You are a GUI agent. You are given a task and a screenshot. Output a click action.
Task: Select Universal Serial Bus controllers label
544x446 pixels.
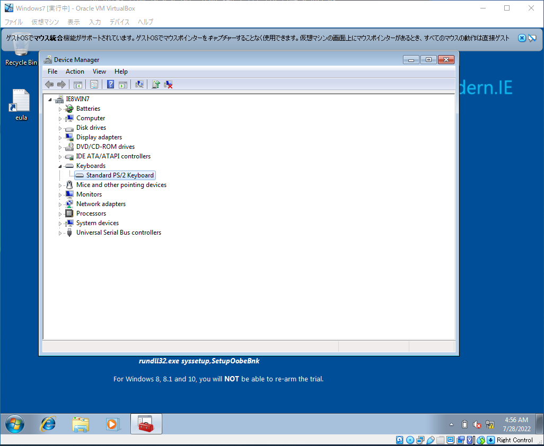[119, 233]
